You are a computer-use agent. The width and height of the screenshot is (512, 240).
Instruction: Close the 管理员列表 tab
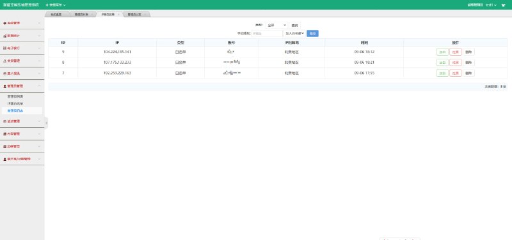pos(92,14)
